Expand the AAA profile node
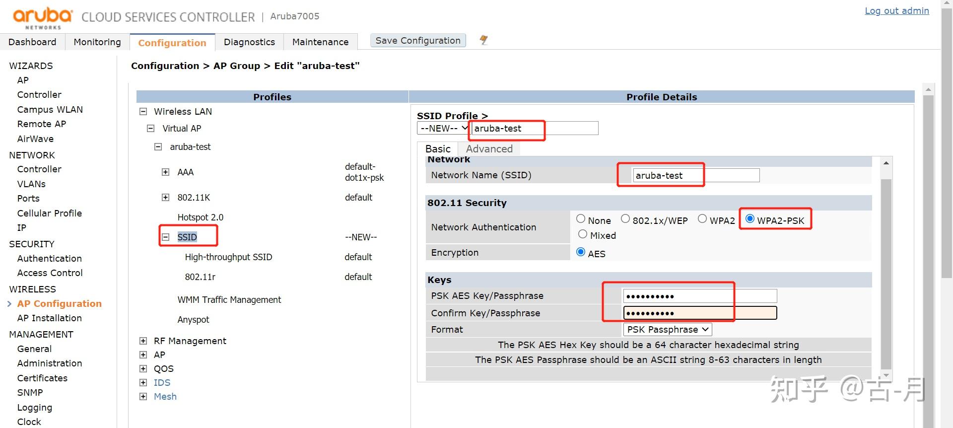The height and width of the screenshot is (428, 953). 165,172
